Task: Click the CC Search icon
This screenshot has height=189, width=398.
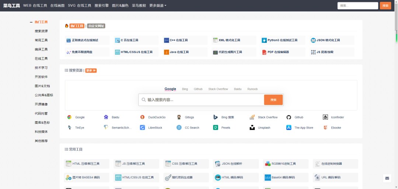Action: point(179,127)
